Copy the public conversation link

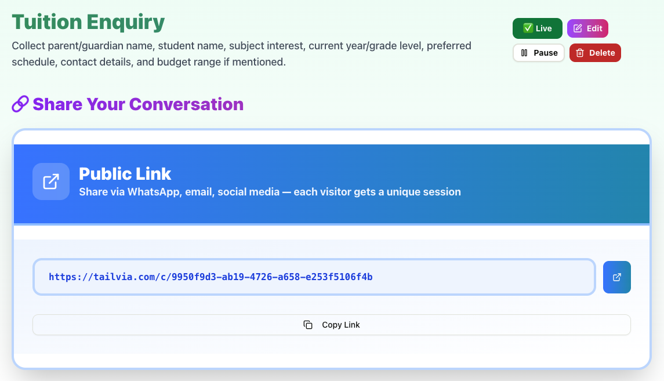[x=331, y=325]
